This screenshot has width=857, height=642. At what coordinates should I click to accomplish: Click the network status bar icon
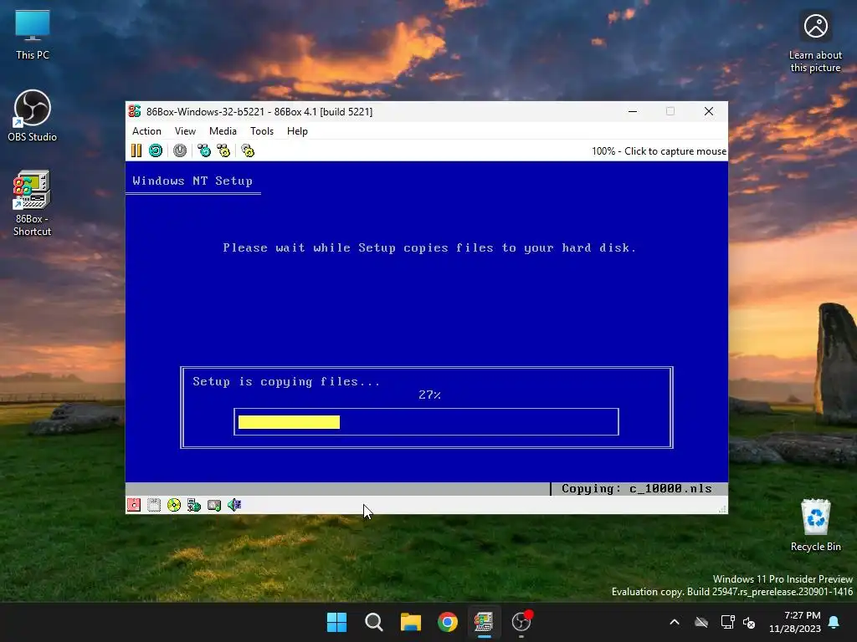click(x=194, y=505)
